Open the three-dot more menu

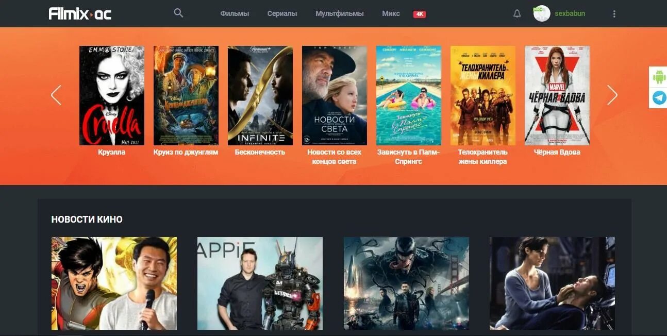coord(614,14)
